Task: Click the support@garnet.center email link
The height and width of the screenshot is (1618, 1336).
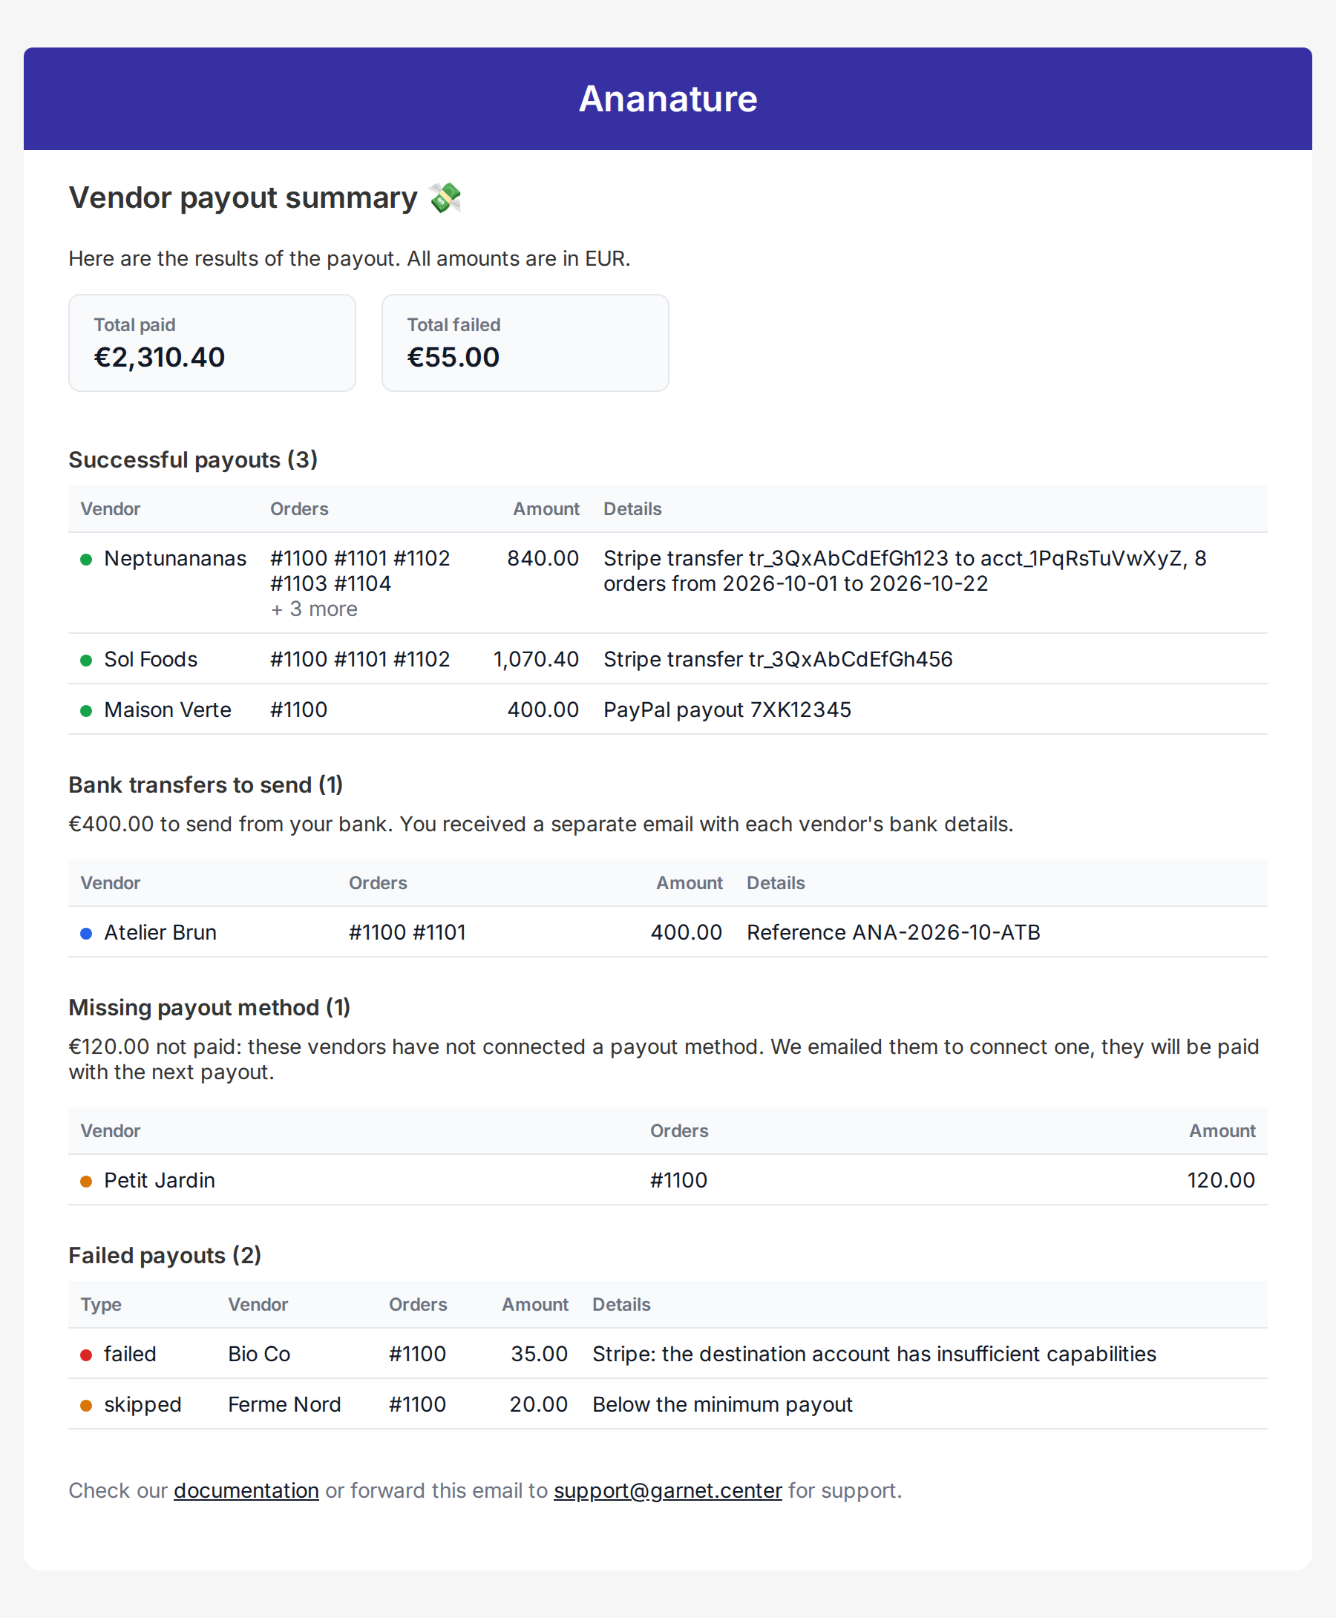Action: [667, 1490]
